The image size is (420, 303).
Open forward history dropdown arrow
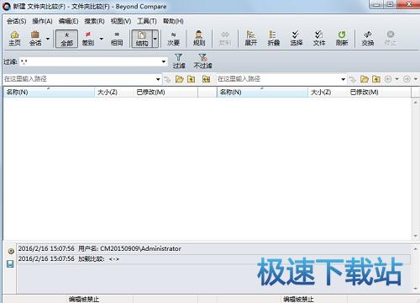click(416, 79)
